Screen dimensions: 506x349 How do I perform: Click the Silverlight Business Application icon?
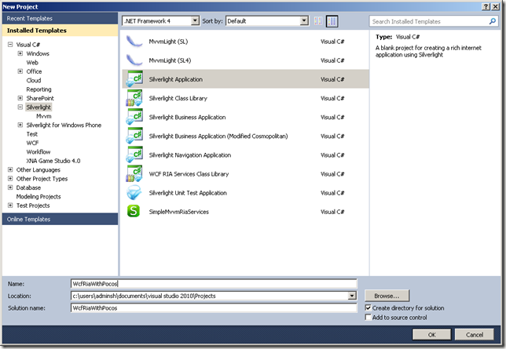coord(134,117)
